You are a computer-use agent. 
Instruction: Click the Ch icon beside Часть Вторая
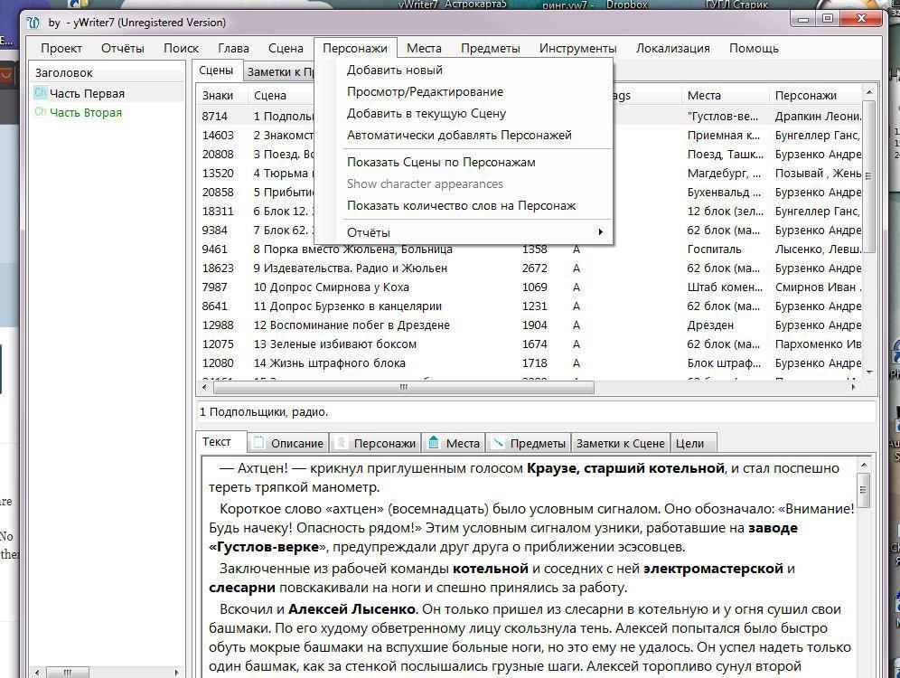pos(41,113)
